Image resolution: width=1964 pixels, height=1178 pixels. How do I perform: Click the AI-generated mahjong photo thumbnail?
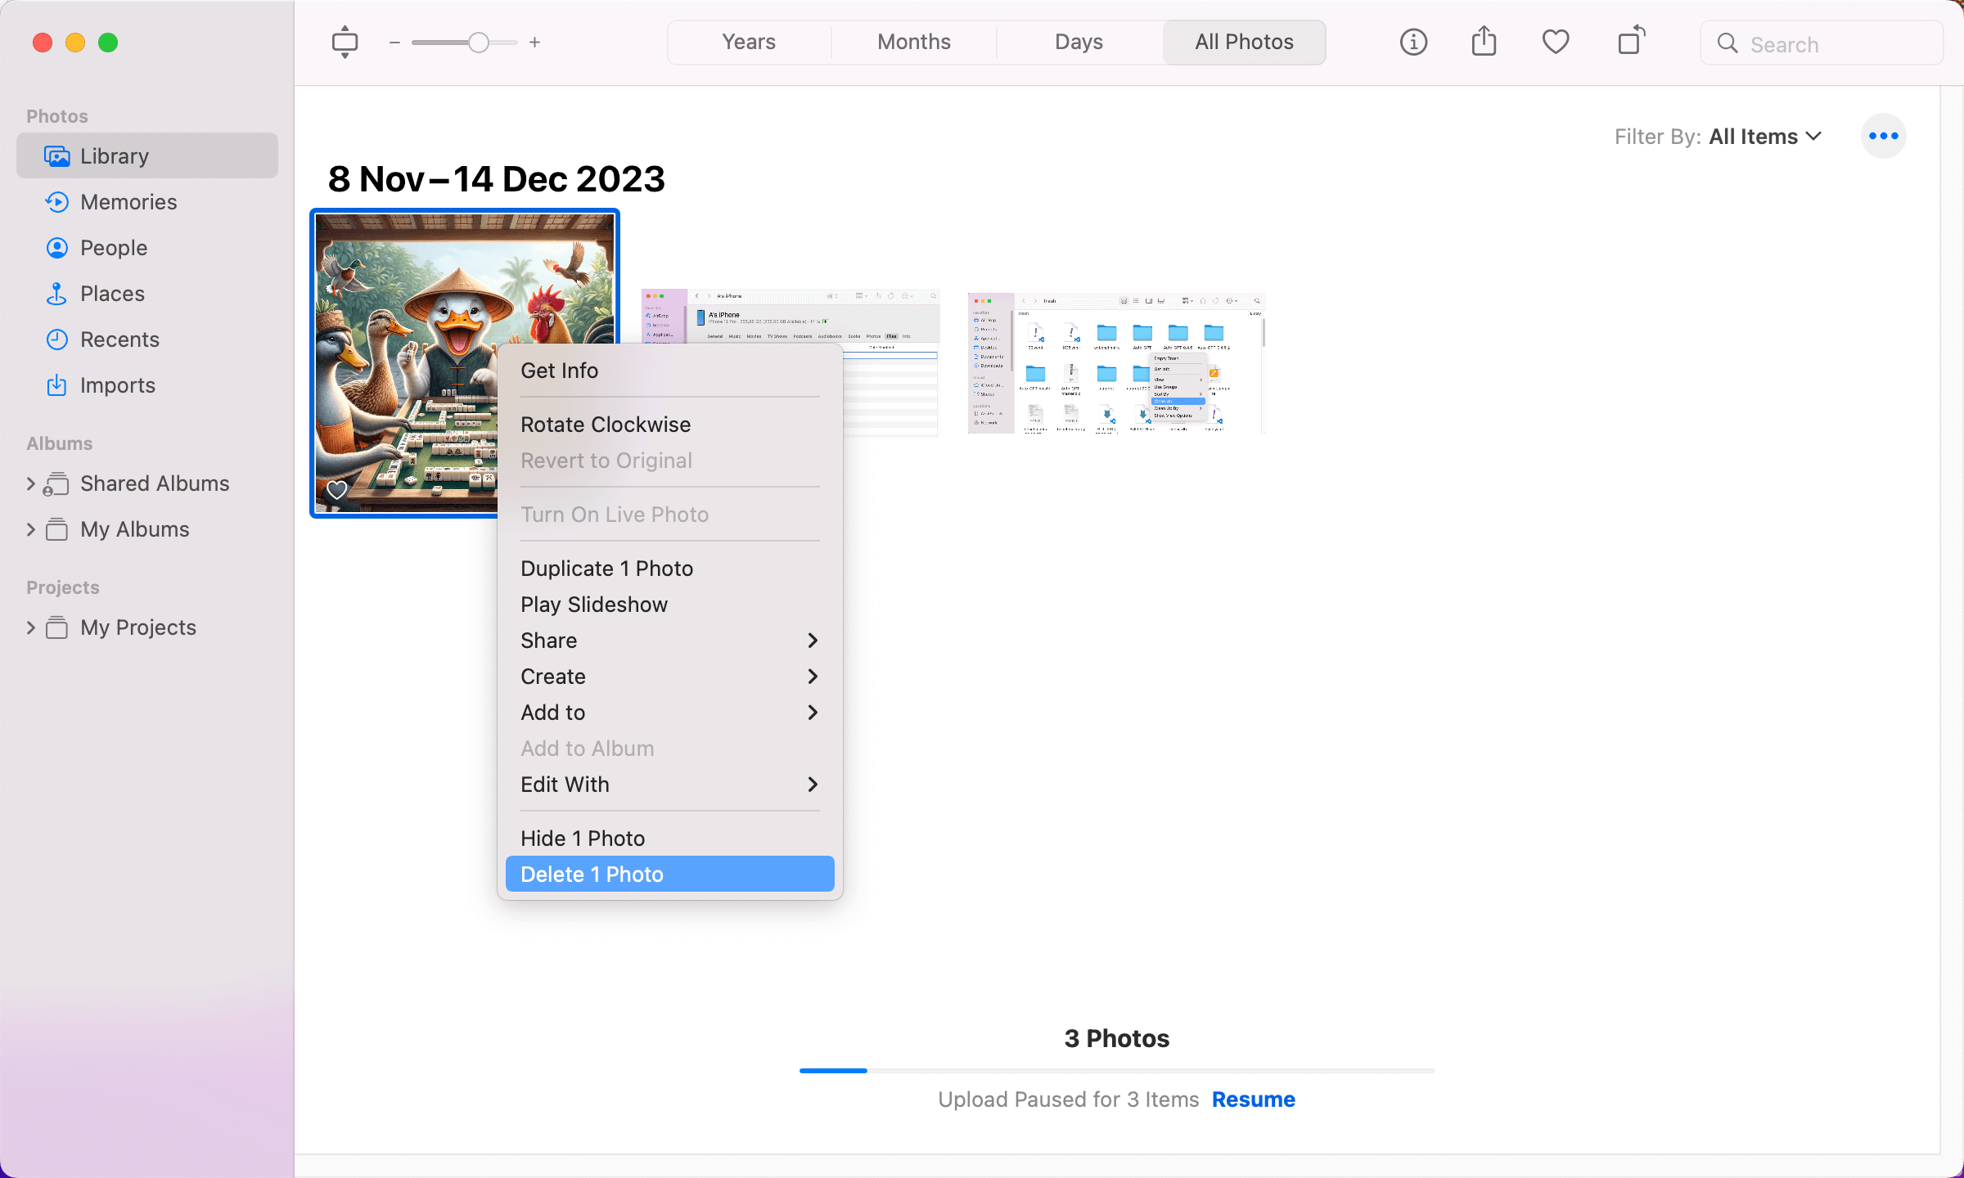click(466, 362)
